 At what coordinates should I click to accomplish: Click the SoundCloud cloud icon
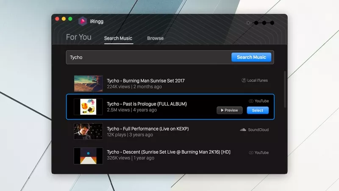click(243, 130)
